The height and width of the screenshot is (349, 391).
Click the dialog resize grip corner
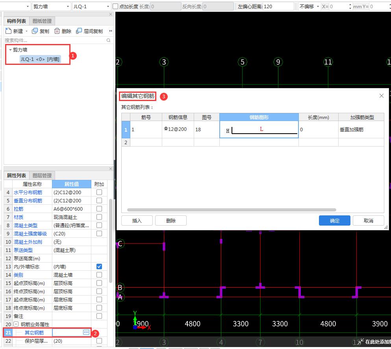click(x=386, y=227)
